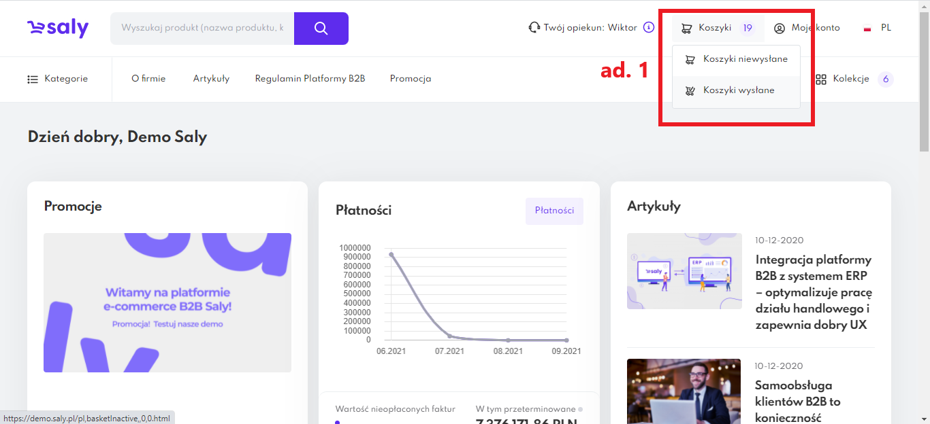Click the magnifier search button
This screenshot has height=424, width=930.
[321, 29]
